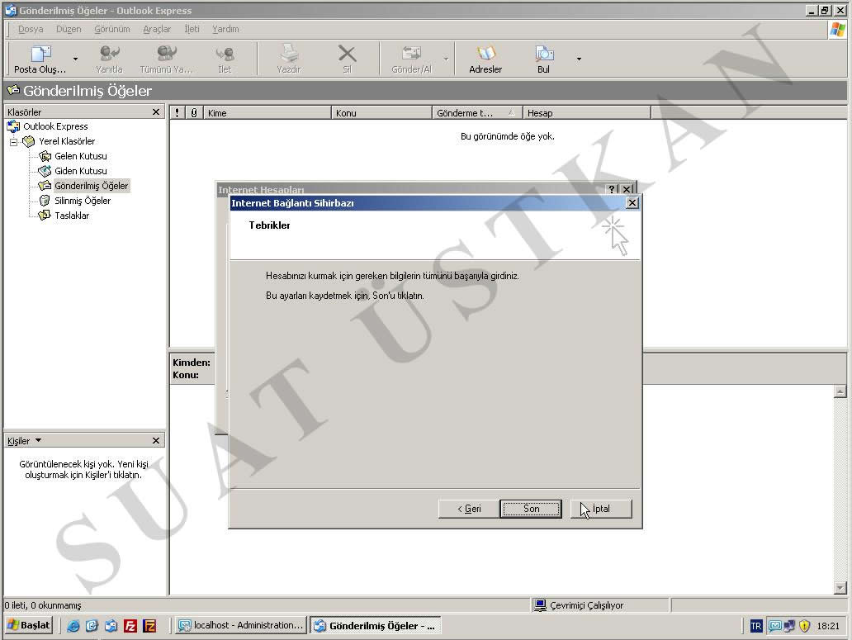This screenshot has height=640, width=852.
Task: Click the Geri button in wizard
Action: tap(469, 509)
